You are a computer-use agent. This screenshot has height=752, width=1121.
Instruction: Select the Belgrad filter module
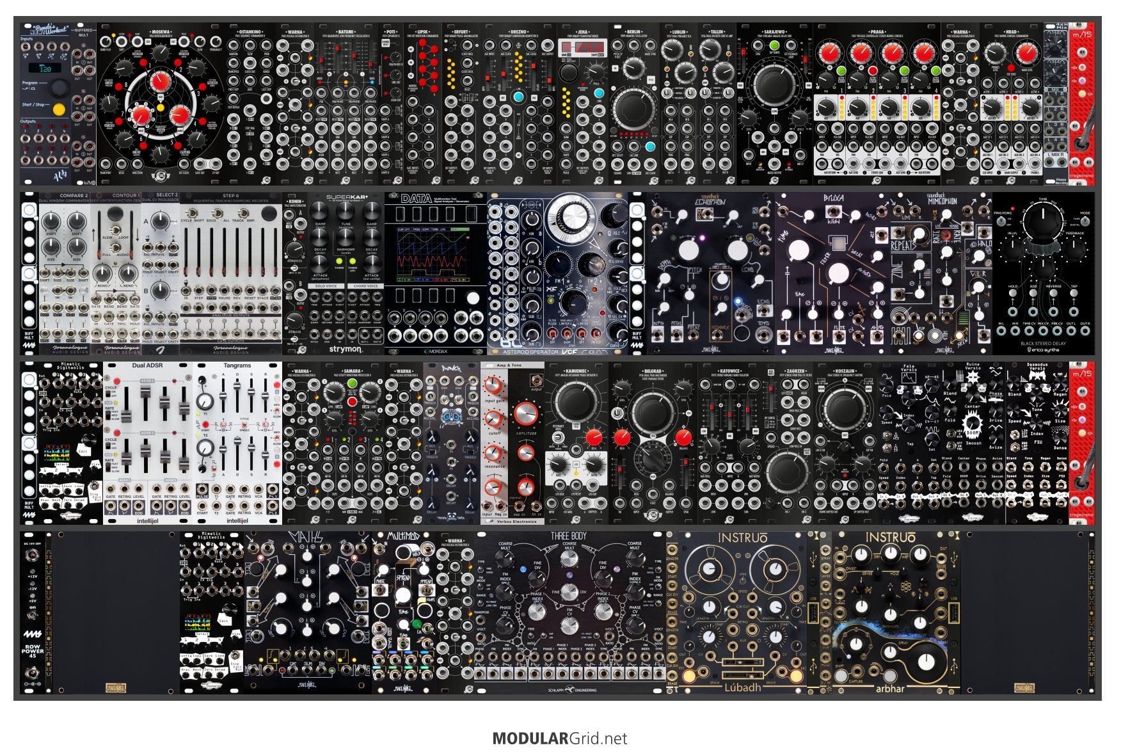[x=653, y=443]
